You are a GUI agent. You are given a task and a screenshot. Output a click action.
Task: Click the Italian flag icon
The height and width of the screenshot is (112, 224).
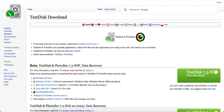[142, 25]
